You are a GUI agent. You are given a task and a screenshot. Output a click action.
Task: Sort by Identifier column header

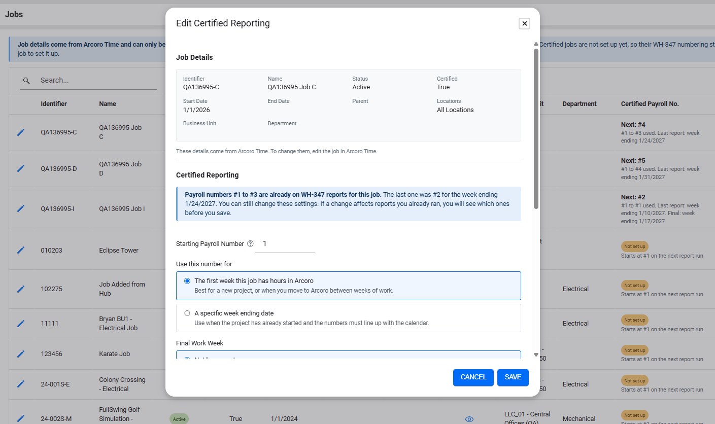point(54,104)
